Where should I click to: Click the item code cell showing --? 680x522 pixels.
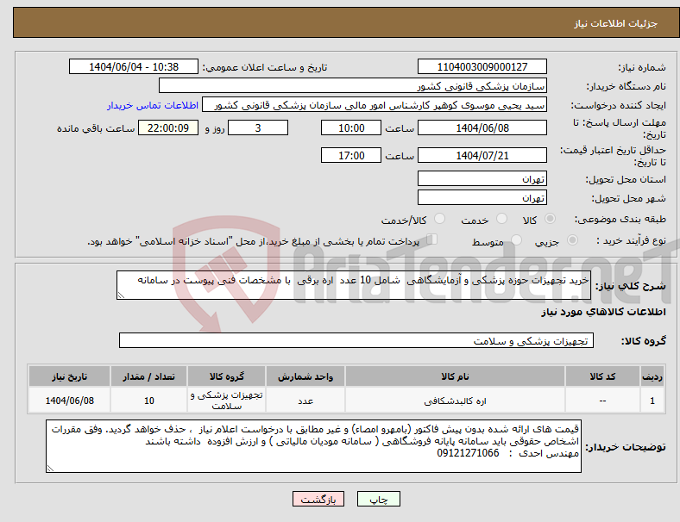pyautogui.click(x=602, y=401)
